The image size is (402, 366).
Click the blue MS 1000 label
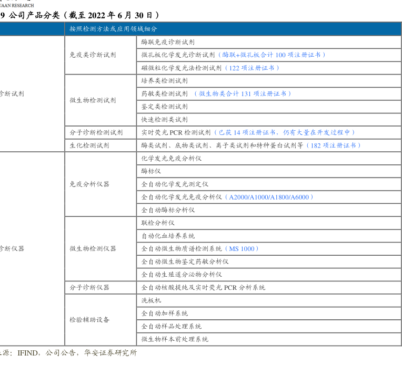[242, 249]
